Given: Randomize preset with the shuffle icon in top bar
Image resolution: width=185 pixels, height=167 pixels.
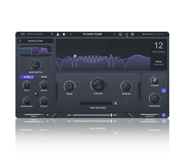Looking at the screenshot, I should [x=126, y=34].
